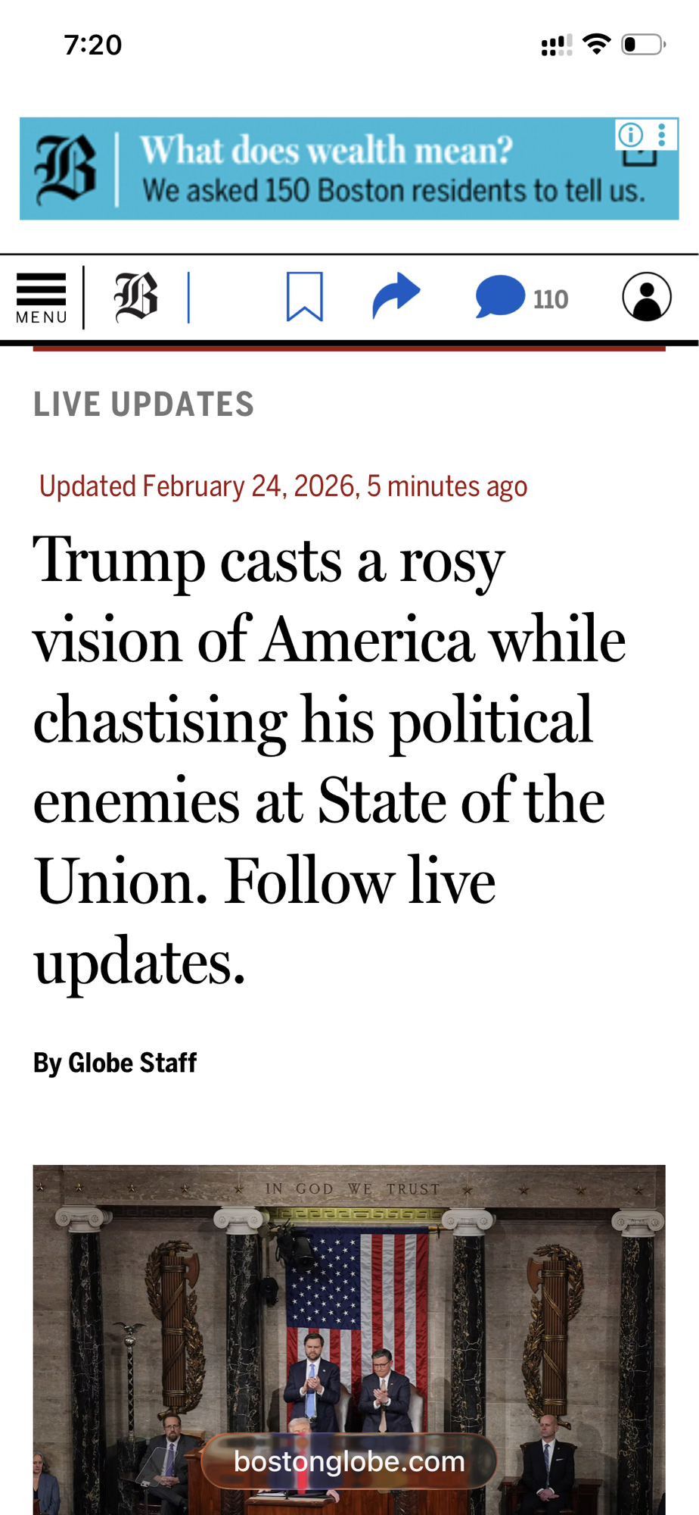699x1515 pixels.
Task: Tap the Trump State of the Union headline
Action: click(x=330, y=759)
